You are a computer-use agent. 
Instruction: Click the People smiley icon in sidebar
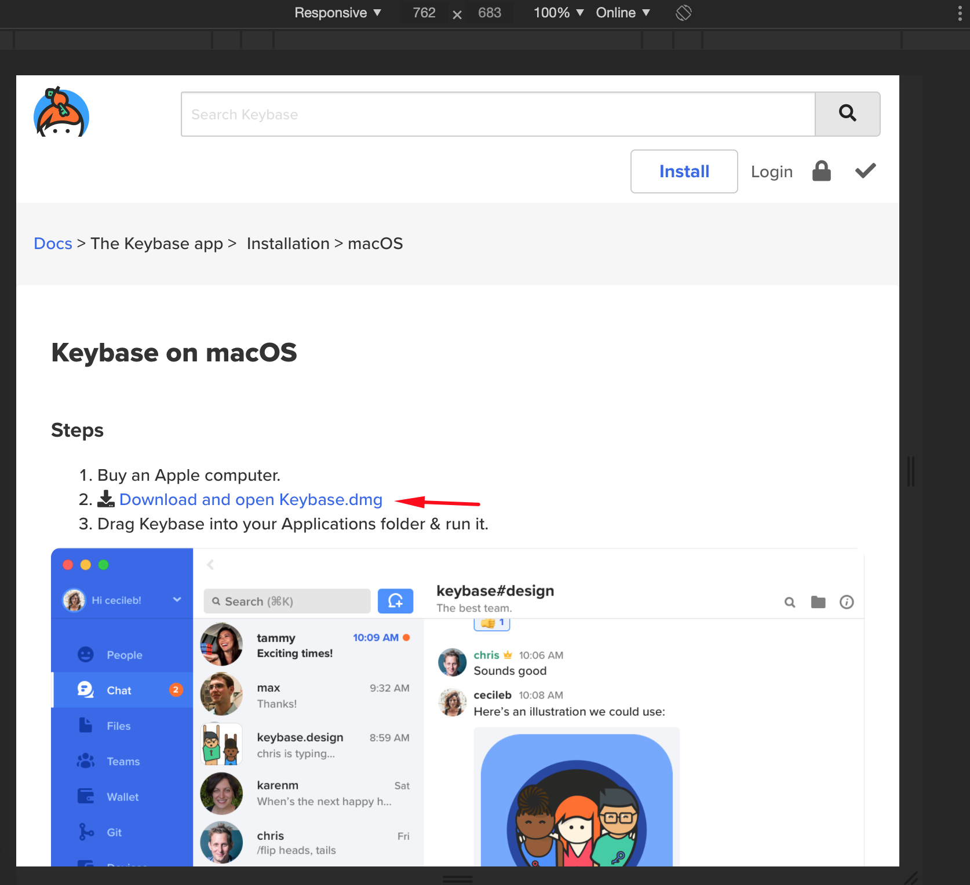tap(86, 654)
